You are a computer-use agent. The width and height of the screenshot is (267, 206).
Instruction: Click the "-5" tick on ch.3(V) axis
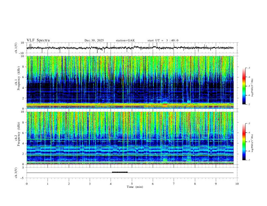[x=23, y=178]
